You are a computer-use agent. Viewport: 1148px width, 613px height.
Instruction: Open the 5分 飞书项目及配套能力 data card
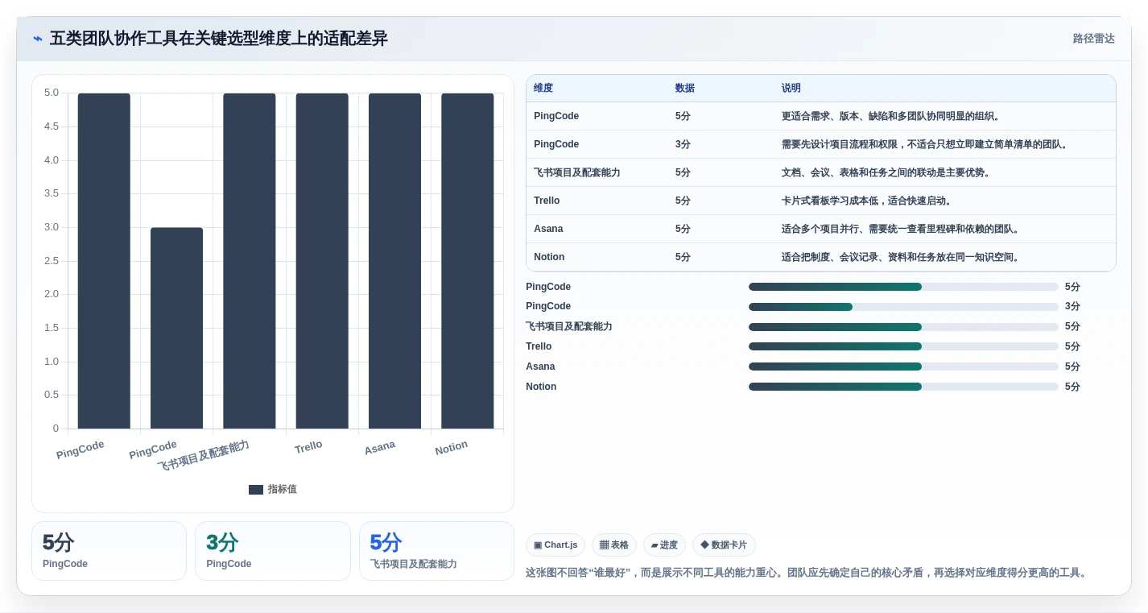[436, 551]
